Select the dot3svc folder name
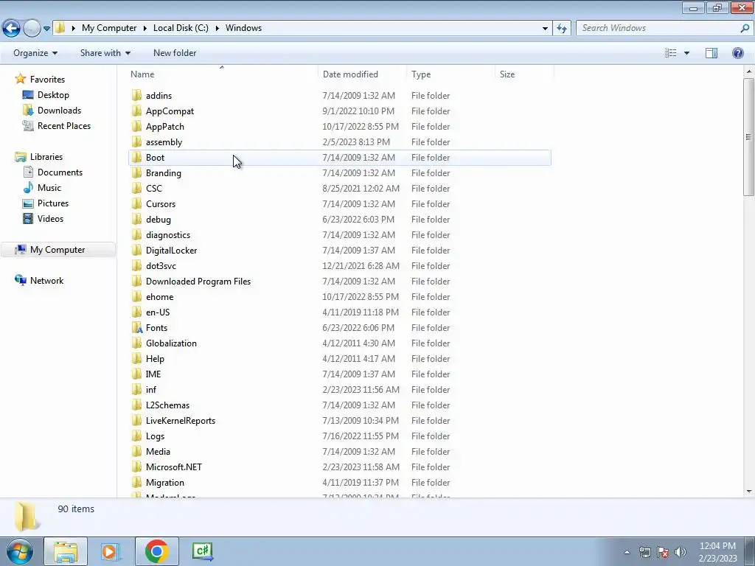The height and width of the screenshot is (566, 755). pos(161,265)
